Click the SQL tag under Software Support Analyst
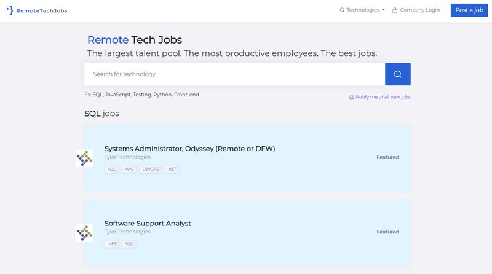Image resolution: width=492 pixels, height=274 pixels. (x=129, y=244)
